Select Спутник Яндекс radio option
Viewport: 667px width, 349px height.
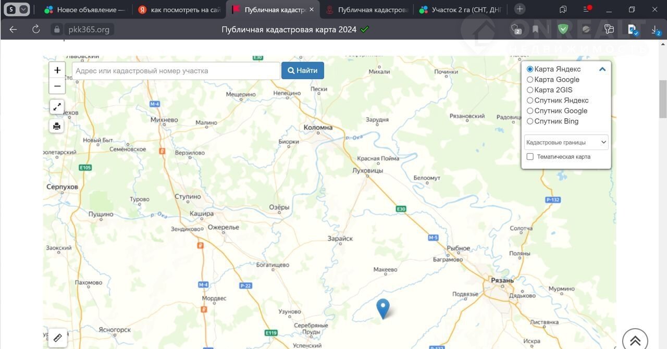530,101
